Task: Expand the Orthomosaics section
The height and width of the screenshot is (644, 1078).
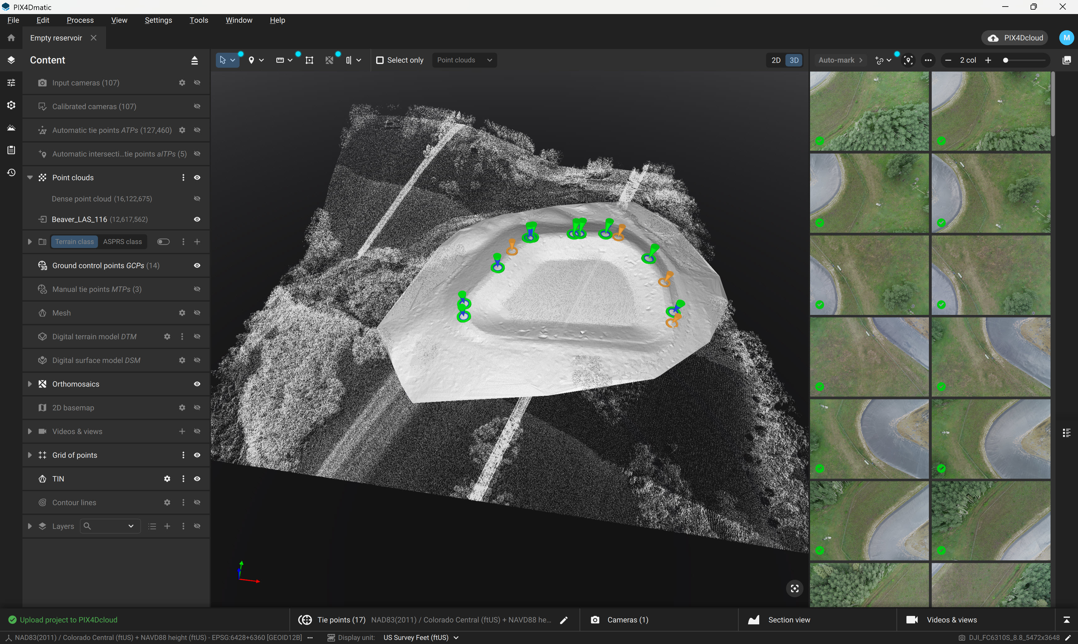Action: 30,383
